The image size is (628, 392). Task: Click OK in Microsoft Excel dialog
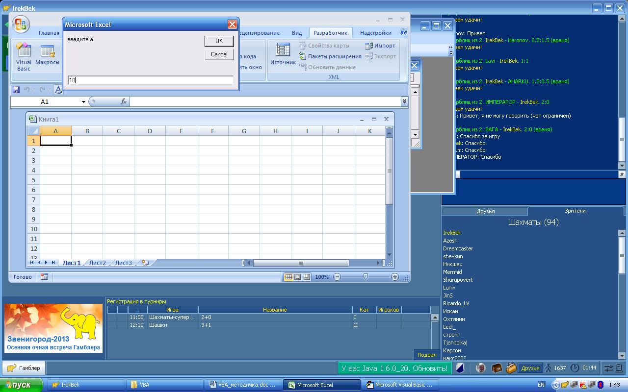click(219, 41)
